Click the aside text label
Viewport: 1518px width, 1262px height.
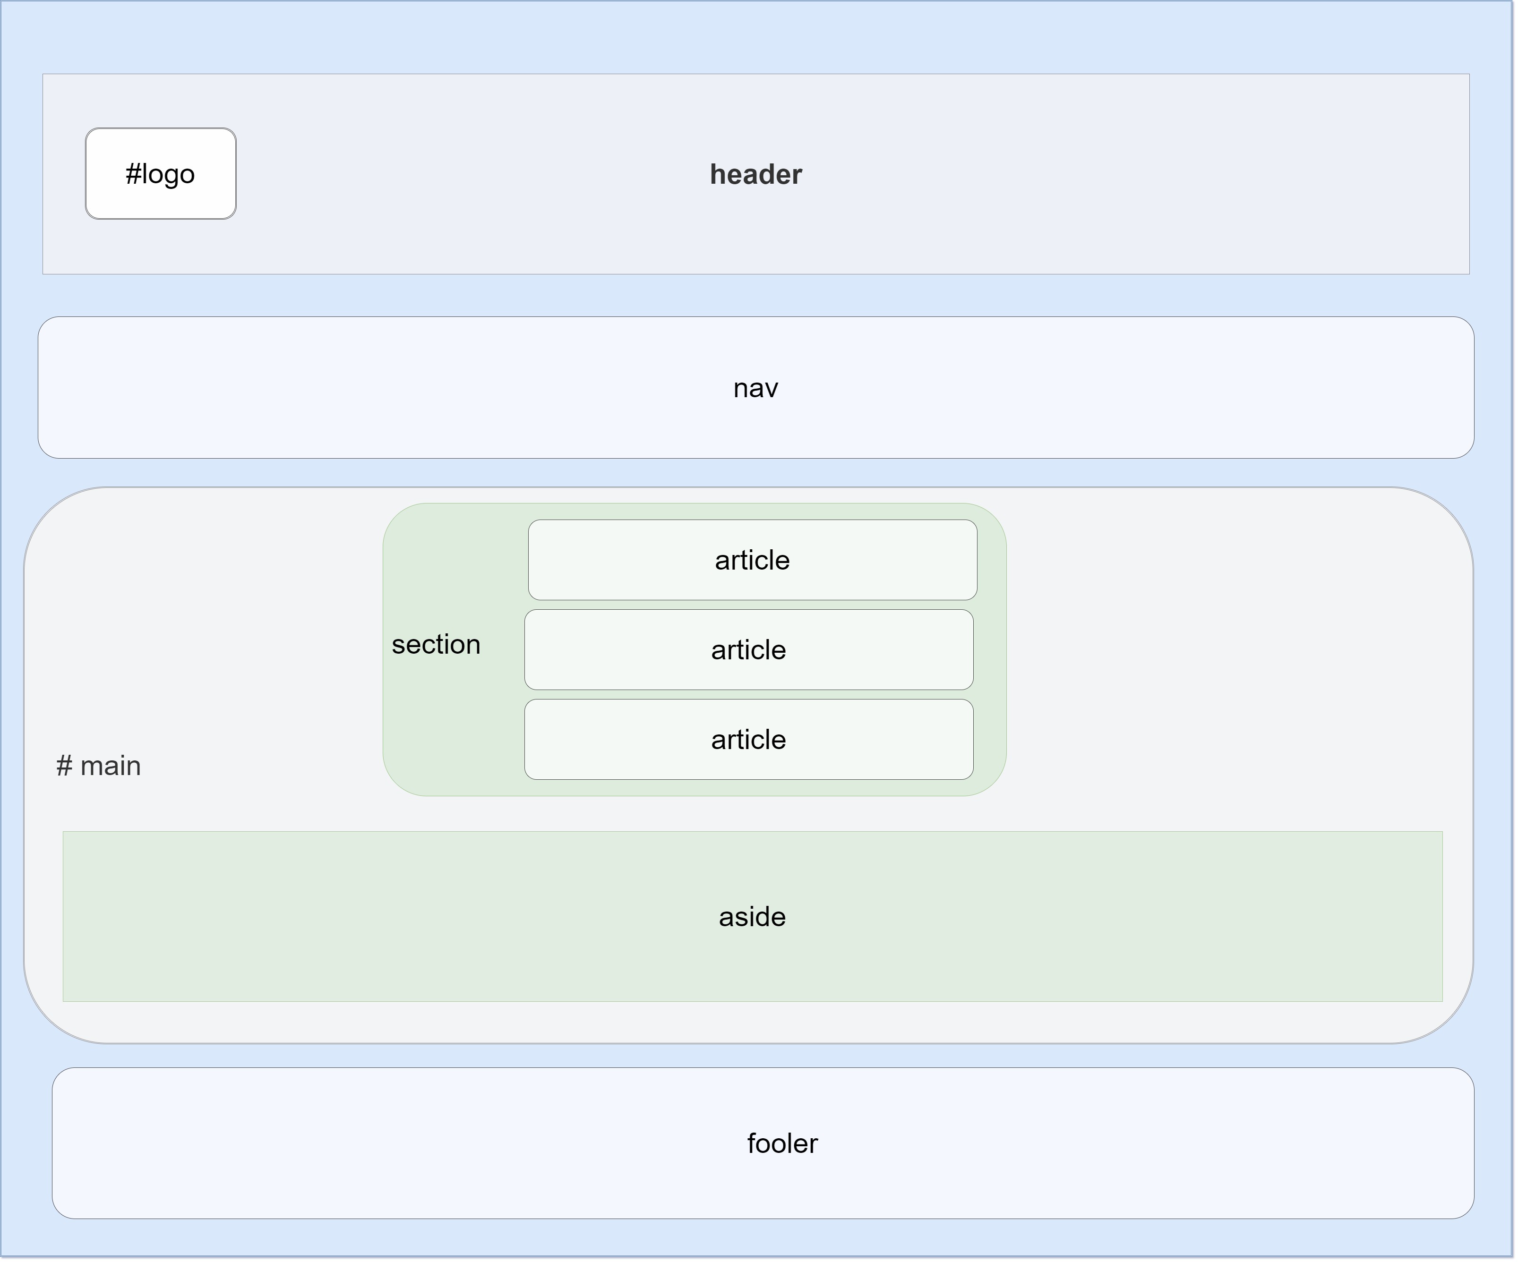click(x=752, y=917)
